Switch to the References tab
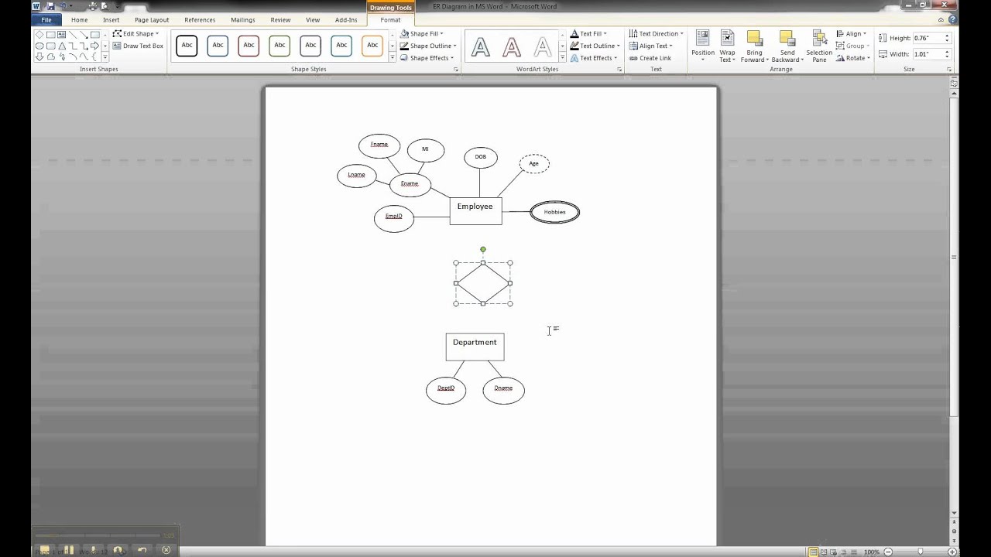 click(200, 20)
